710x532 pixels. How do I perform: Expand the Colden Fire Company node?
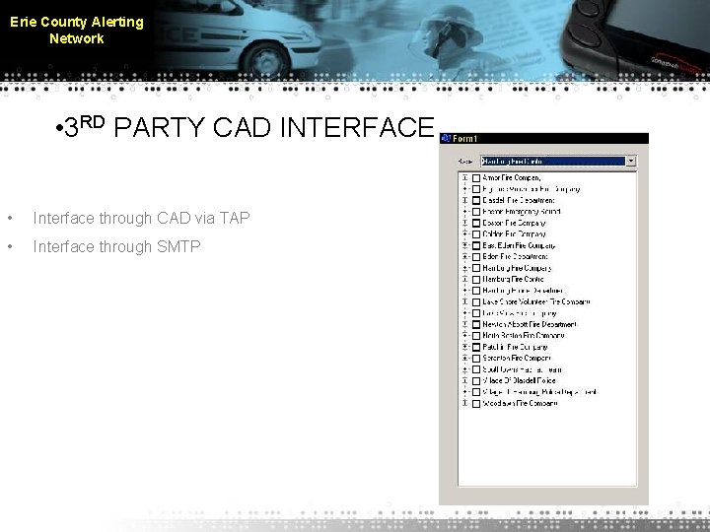464,234
